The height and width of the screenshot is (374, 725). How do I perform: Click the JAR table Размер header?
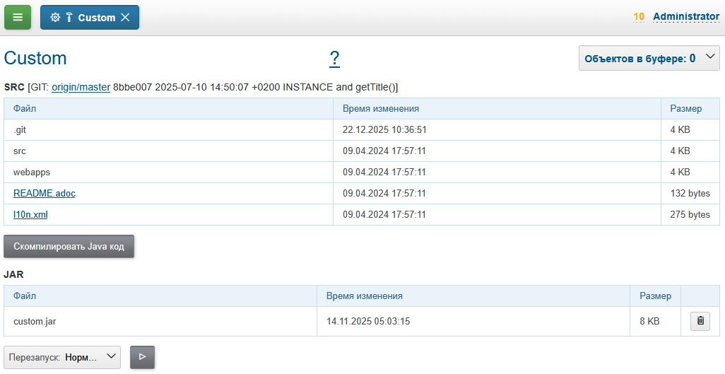655,296
